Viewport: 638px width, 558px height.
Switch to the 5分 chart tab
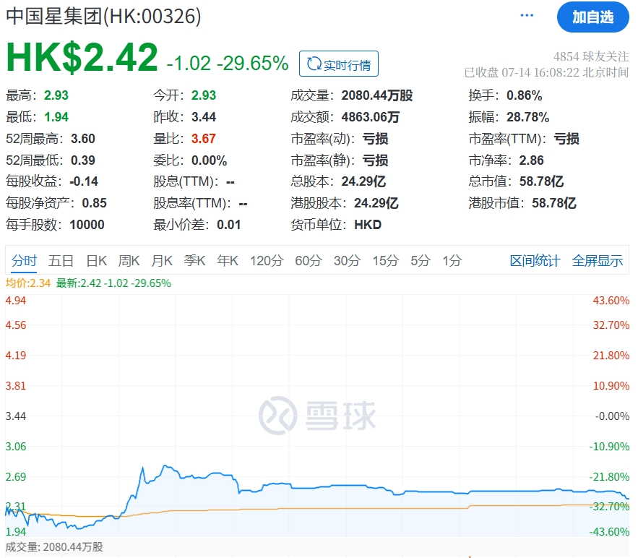[421, 260]
